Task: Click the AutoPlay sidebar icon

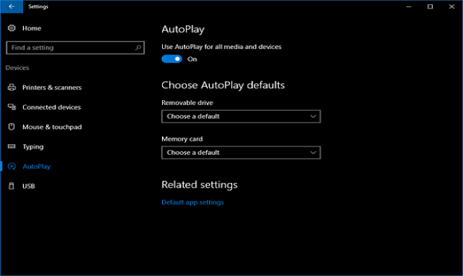Action: click(11, 166)
